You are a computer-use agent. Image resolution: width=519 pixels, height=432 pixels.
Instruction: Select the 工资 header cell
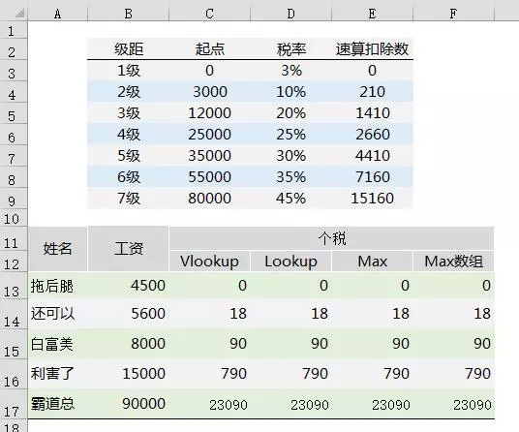pos(129,249)
